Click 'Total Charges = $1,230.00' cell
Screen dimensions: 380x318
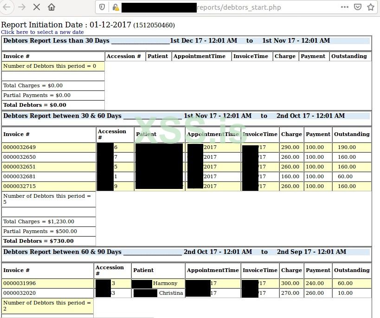(49, 221)
